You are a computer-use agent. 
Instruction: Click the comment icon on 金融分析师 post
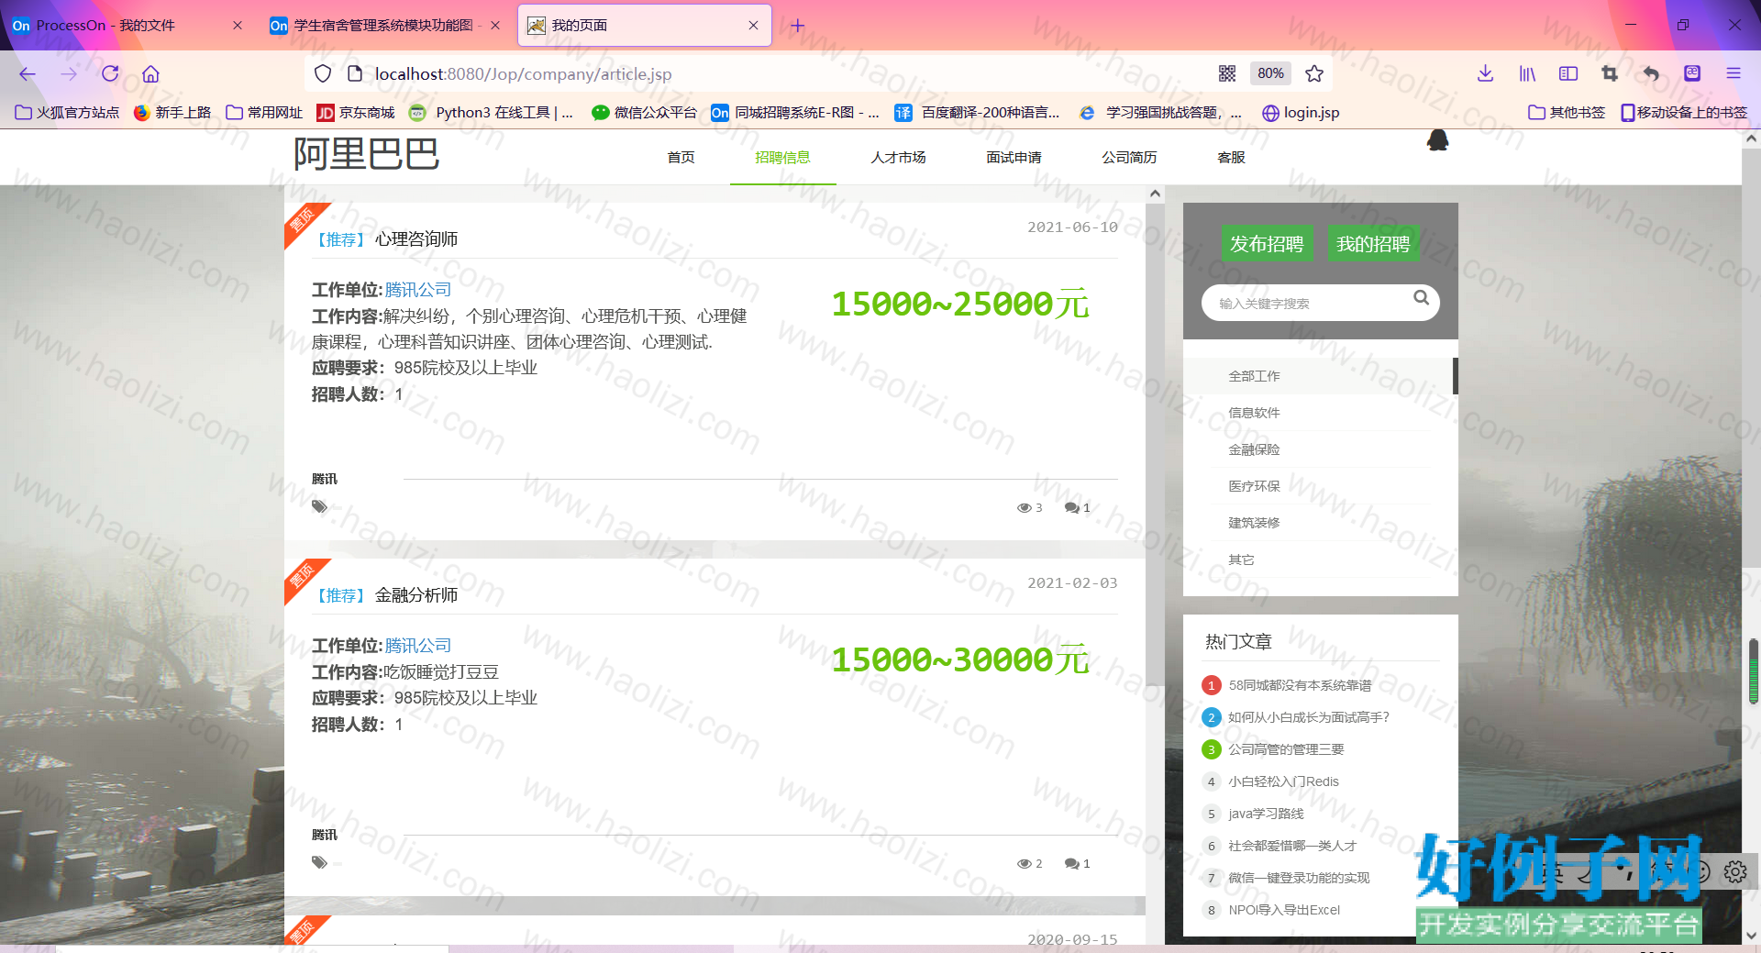[x=1071, y=864]
